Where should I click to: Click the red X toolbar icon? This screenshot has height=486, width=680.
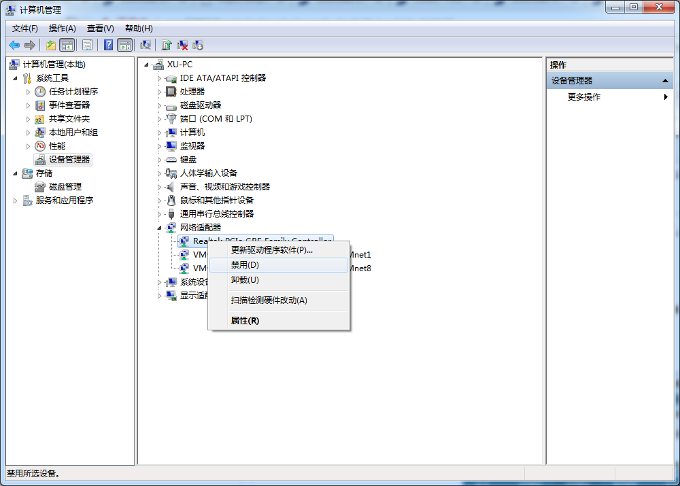(x=182, y=45)
